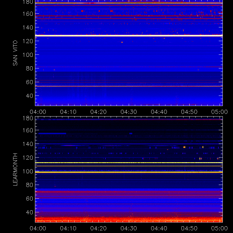Click 04:20 time label below Learmonth plot
This screenshot has width=233, height=233.
pos(98,228)
